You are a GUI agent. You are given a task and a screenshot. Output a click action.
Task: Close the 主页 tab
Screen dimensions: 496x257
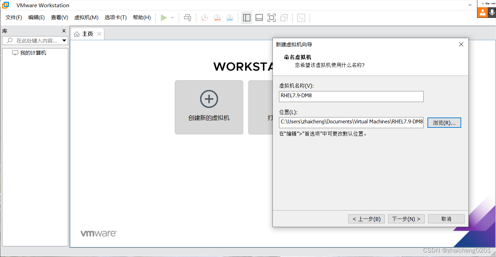(99, 34)
